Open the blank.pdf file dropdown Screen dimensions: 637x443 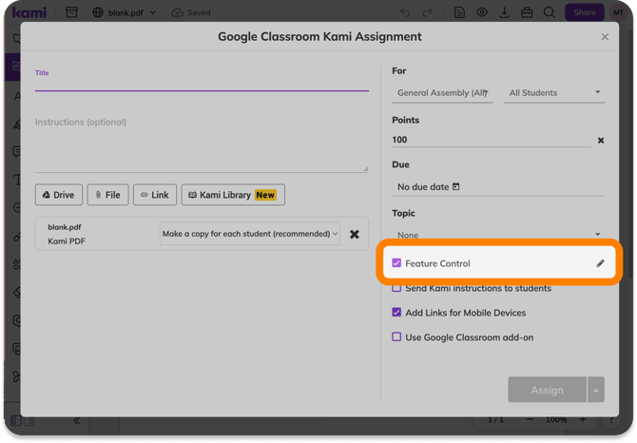[x=153, y=12]
